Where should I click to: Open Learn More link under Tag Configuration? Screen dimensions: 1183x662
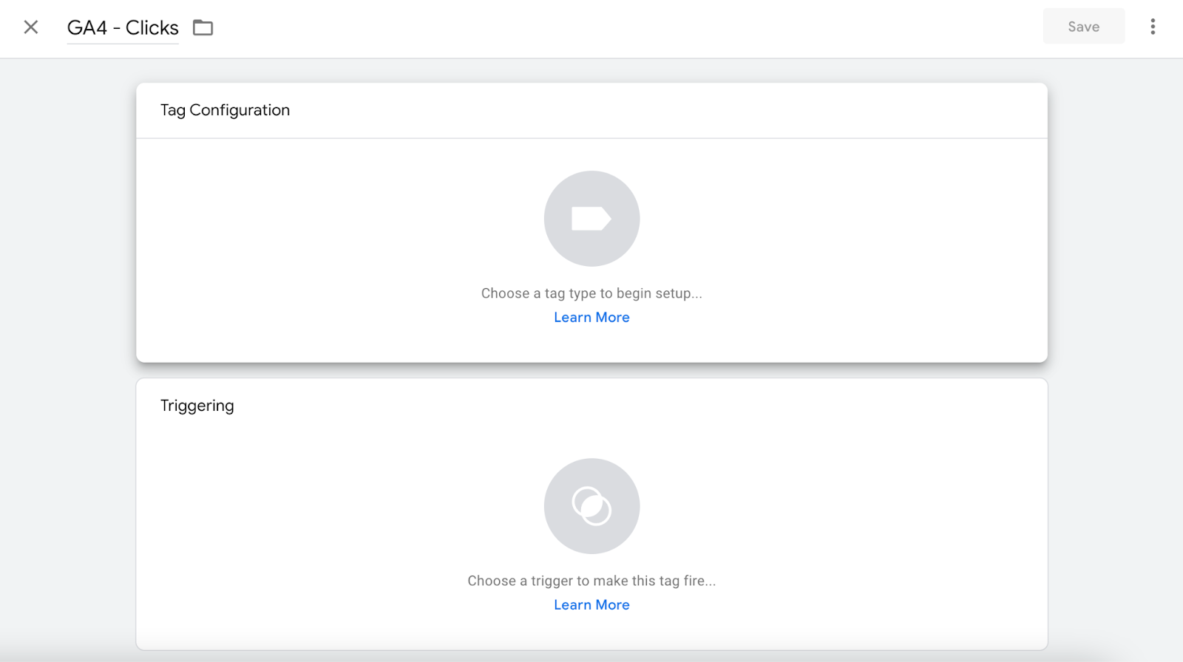[x=591, y=317]
